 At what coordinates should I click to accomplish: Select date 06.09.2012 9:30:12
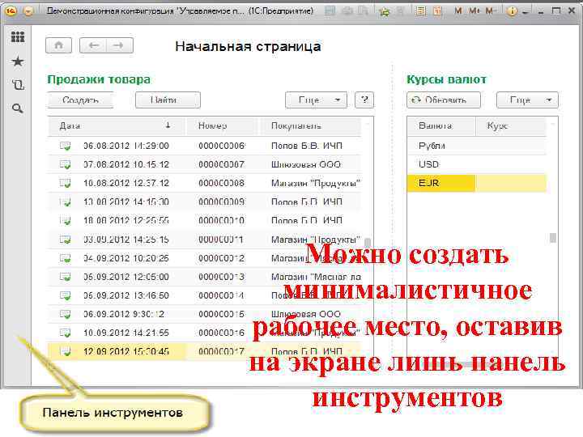(x=124, y=314)
